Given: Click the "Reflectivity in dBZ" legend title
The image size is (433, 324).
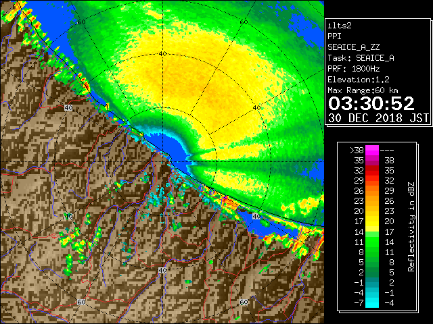Looking at the screenshot, I should [411, 227].
